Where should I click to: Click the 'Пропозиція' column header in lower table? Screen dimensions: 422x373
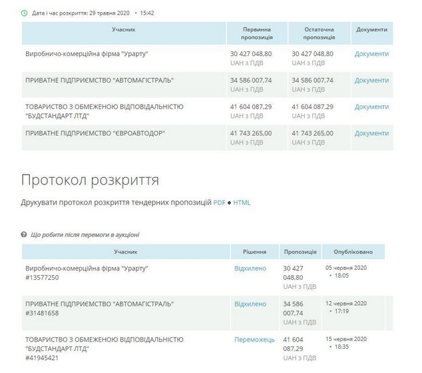(x=300, y=252)
